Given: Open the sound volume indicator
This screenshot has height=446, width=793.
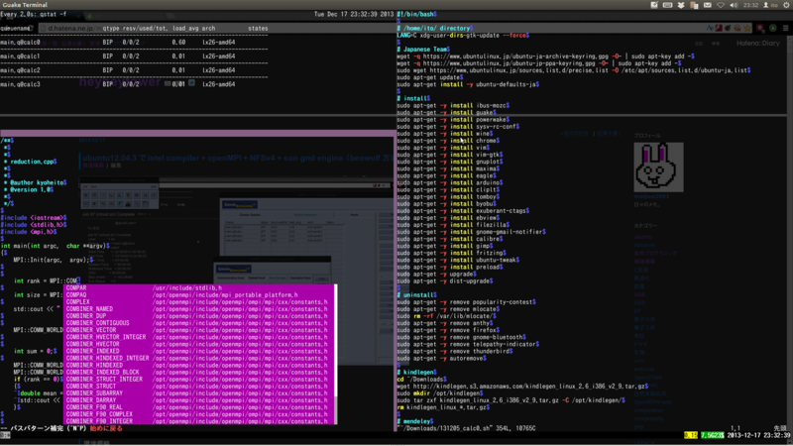Looking at the screenshot, I should click(x=734, y=5).
